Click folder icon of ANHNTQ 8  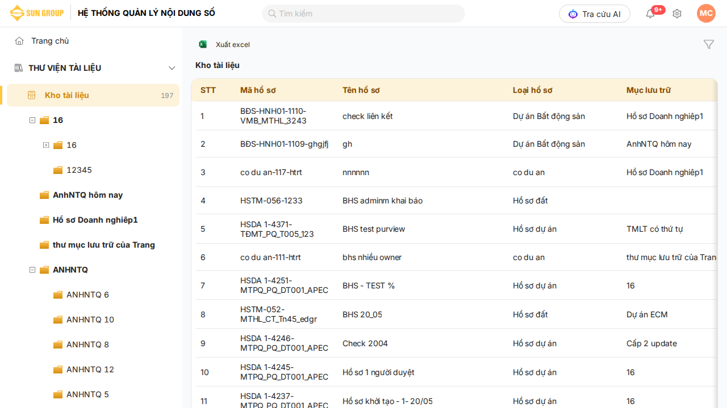pyautogui.click(x=57, y=345)
